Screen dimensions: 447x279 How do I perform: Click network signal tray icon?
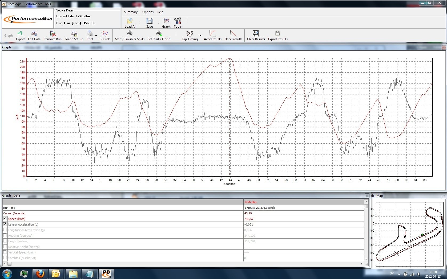click(x=412, y=274)
